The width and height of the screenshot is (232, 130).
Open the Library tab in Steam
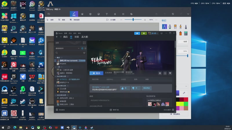[71, 37]
